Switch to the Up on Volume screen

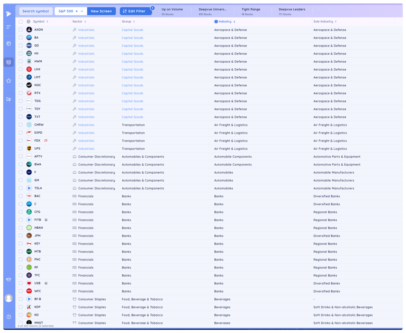point(172,11)
